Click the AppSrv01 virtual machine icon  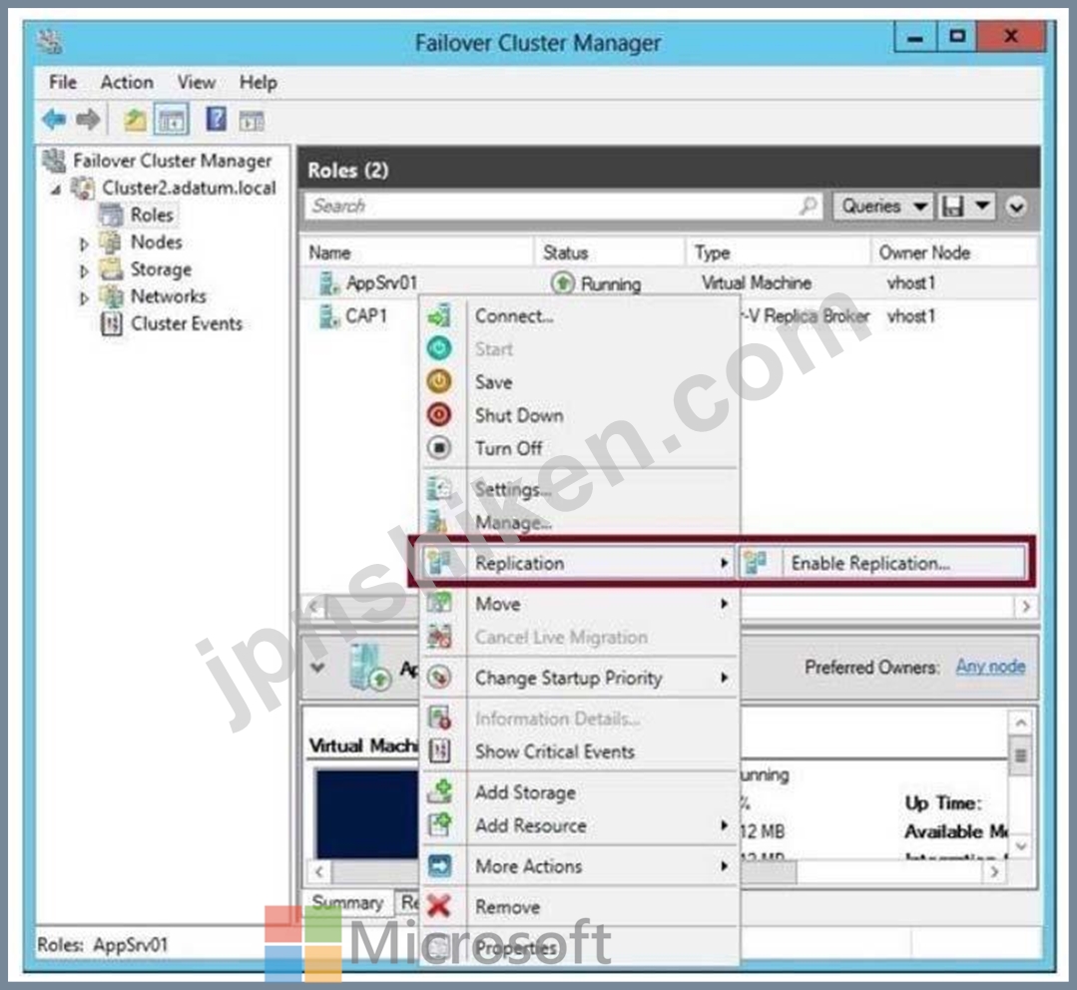[329, 282]
